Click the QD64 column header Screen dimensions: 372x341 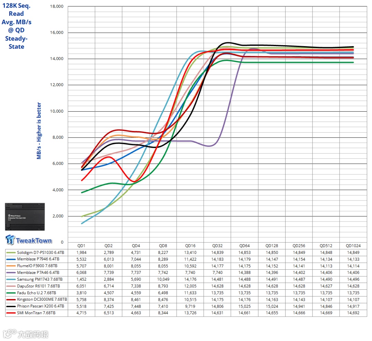[244, 246]
